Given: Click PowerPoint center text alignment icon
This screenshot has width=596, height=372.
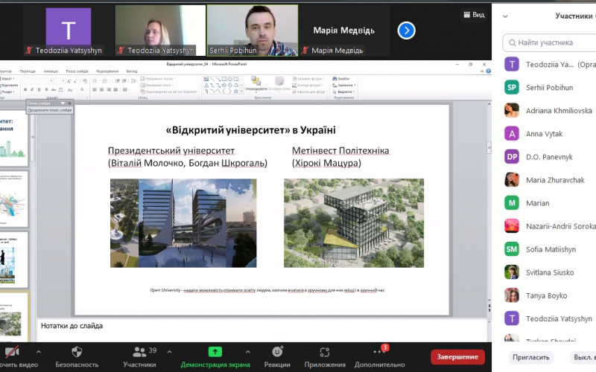Looking at the screenshot, I should 101,89.
